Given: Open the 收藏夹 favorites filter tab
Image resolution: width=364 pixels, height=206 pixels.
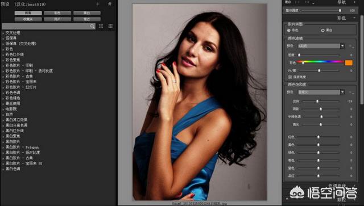Looking at the screenshot, I should [28, 19].
